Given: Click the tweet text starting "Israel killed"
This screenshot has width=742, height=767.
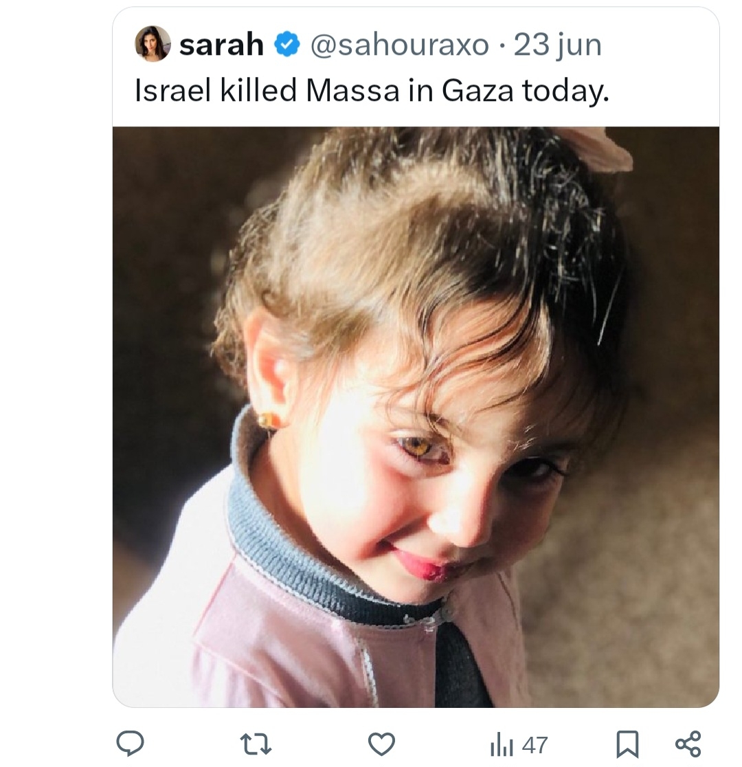Looking at the screenshot, I should tap(371, 91).
